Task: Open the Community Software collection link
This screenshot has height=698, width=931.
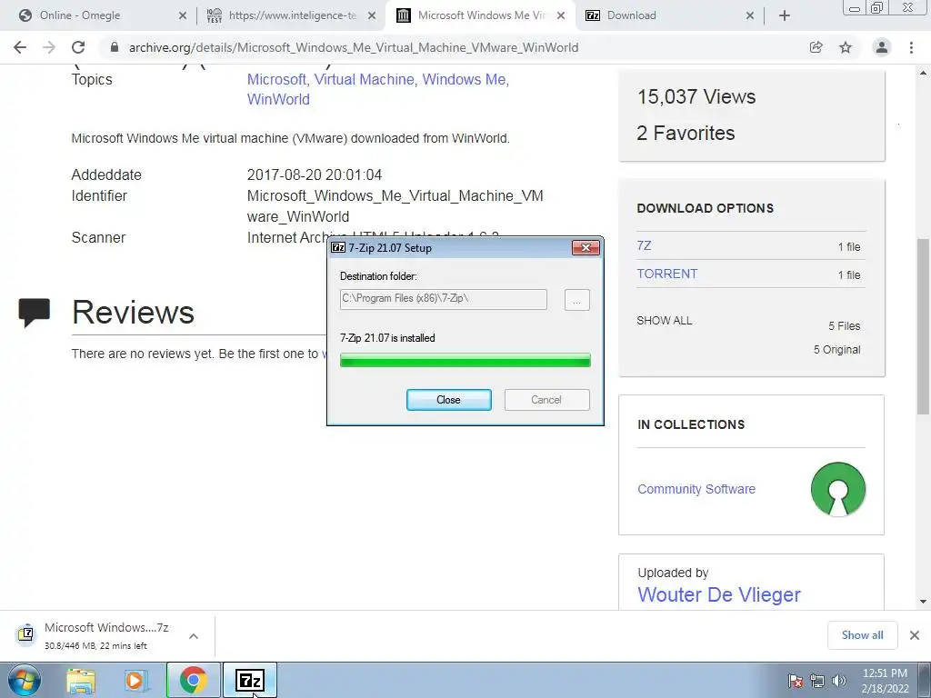Action: pyautogui.click(x=696, y=489)
